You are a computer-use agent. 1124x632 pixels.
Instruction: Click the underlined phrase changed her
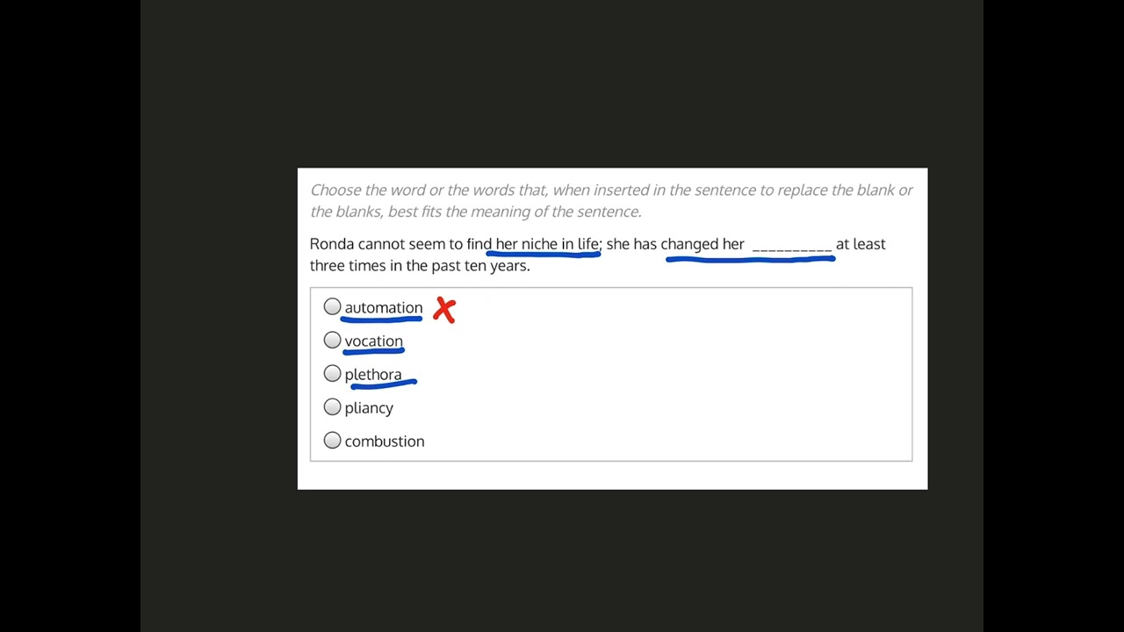click(702, 244)
